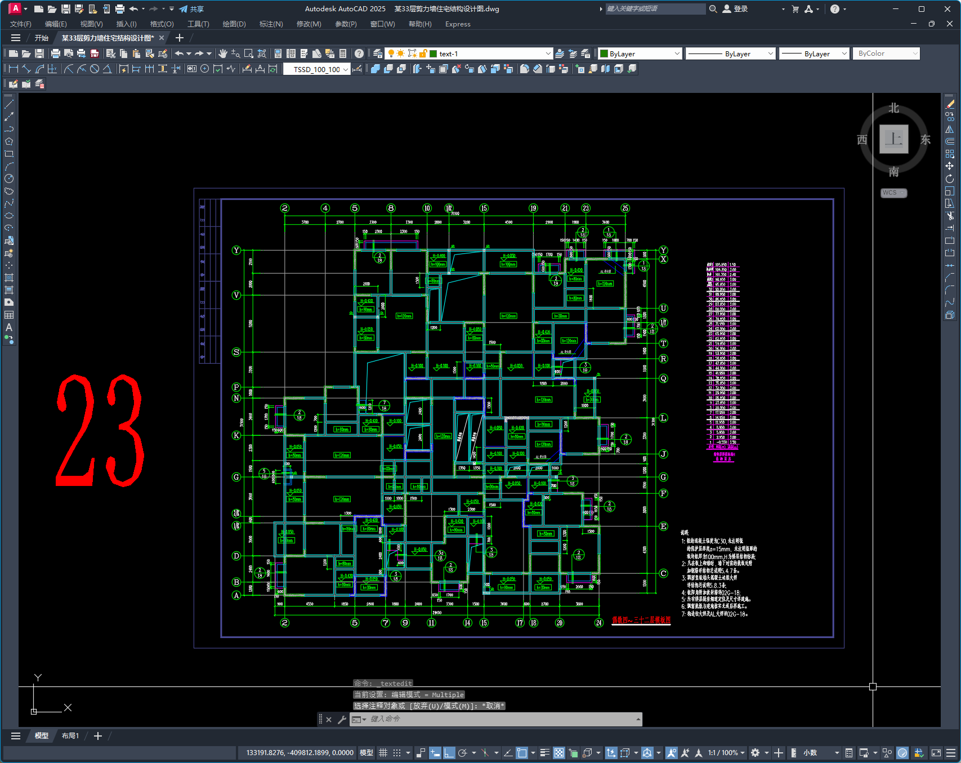Click the Help question mark in the standard toolbar
This screenshot has height=763, width=961.
[359, 53]
